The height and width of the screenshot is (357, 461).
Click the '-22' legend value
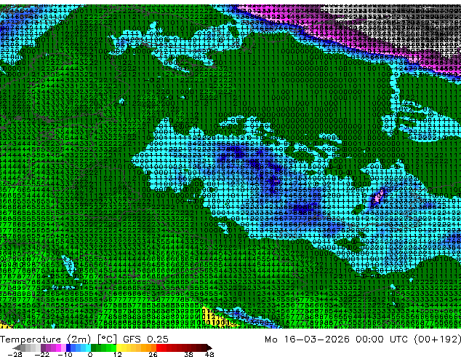point(42,354)
